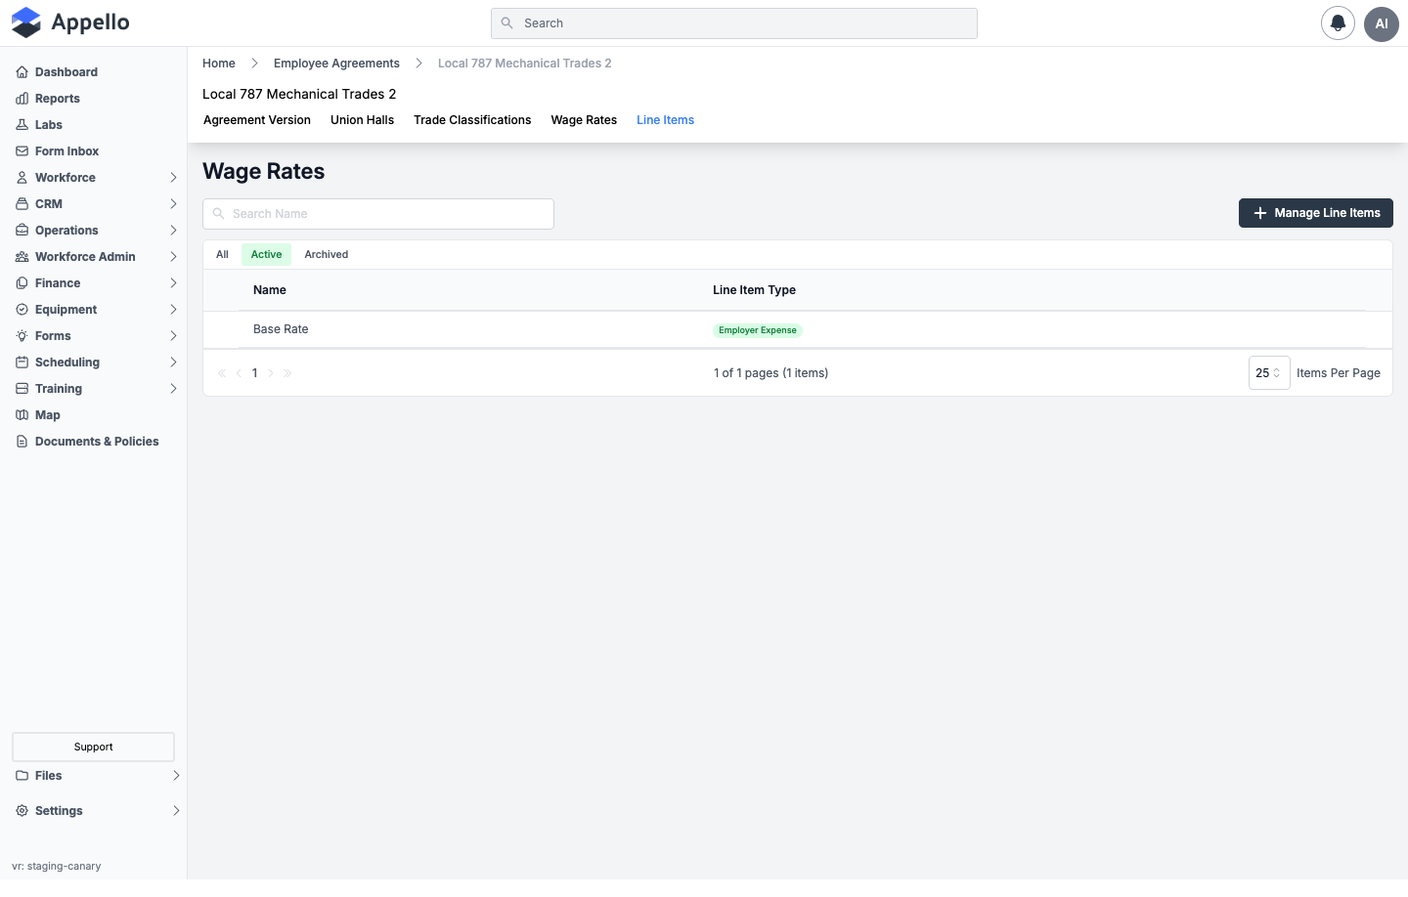Open the AI user avatar menu

tap(1382, 23)
